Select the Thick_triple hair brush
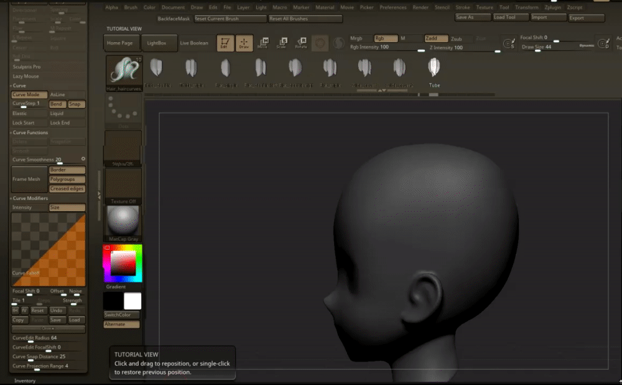The image size is (622, 385). tap(192, 72)
